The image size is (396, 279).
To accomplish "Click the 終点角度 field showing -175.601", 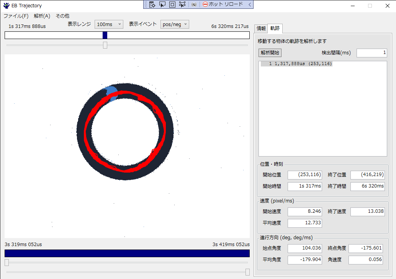I will (x=366, y=248).
